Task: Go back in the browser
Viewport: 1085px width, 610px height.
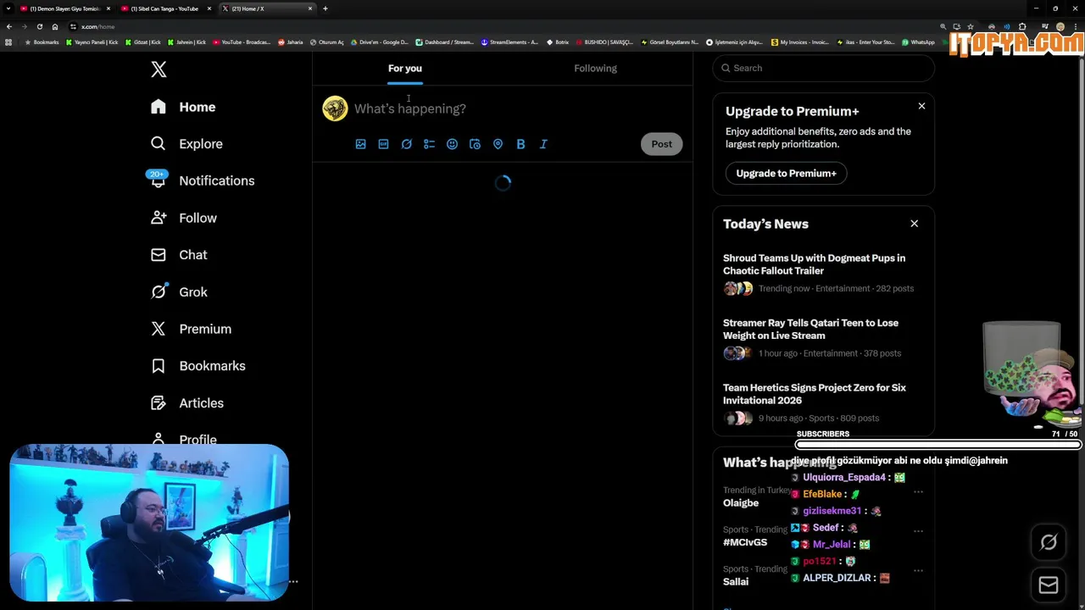Action: pyautogui.click(x=9, y=26)
